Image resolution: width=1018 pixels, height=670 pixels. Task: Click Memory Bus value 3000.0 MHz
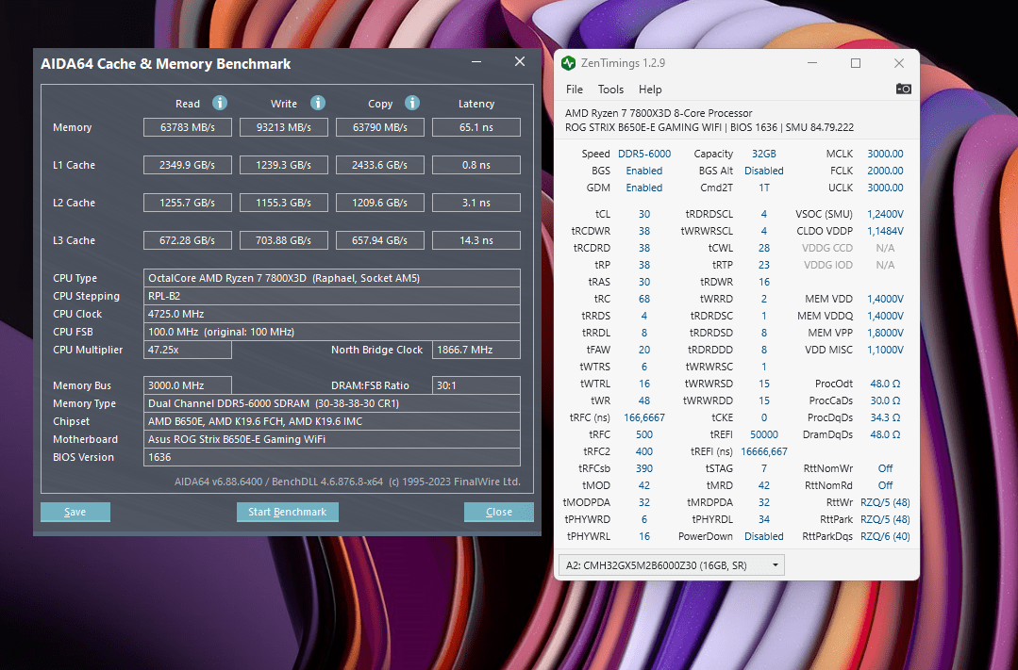[x=188, y=385]
